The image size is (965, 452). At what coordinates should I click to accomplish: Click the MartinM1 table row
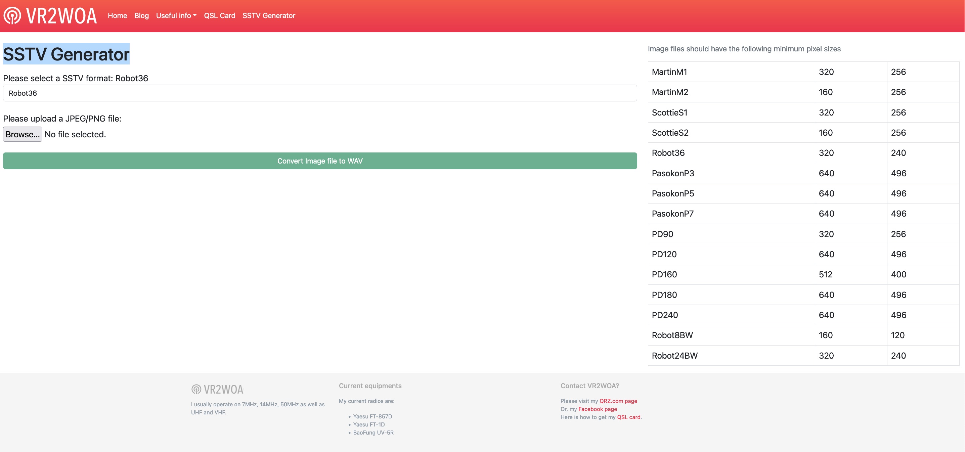[x=669, y=72]
